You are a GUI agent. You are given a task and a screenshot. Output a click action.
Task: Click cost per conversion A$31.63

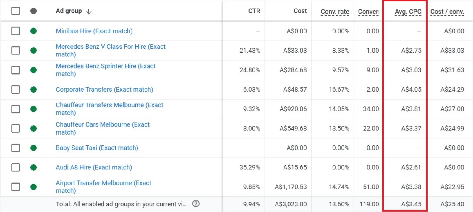[452, 70]
